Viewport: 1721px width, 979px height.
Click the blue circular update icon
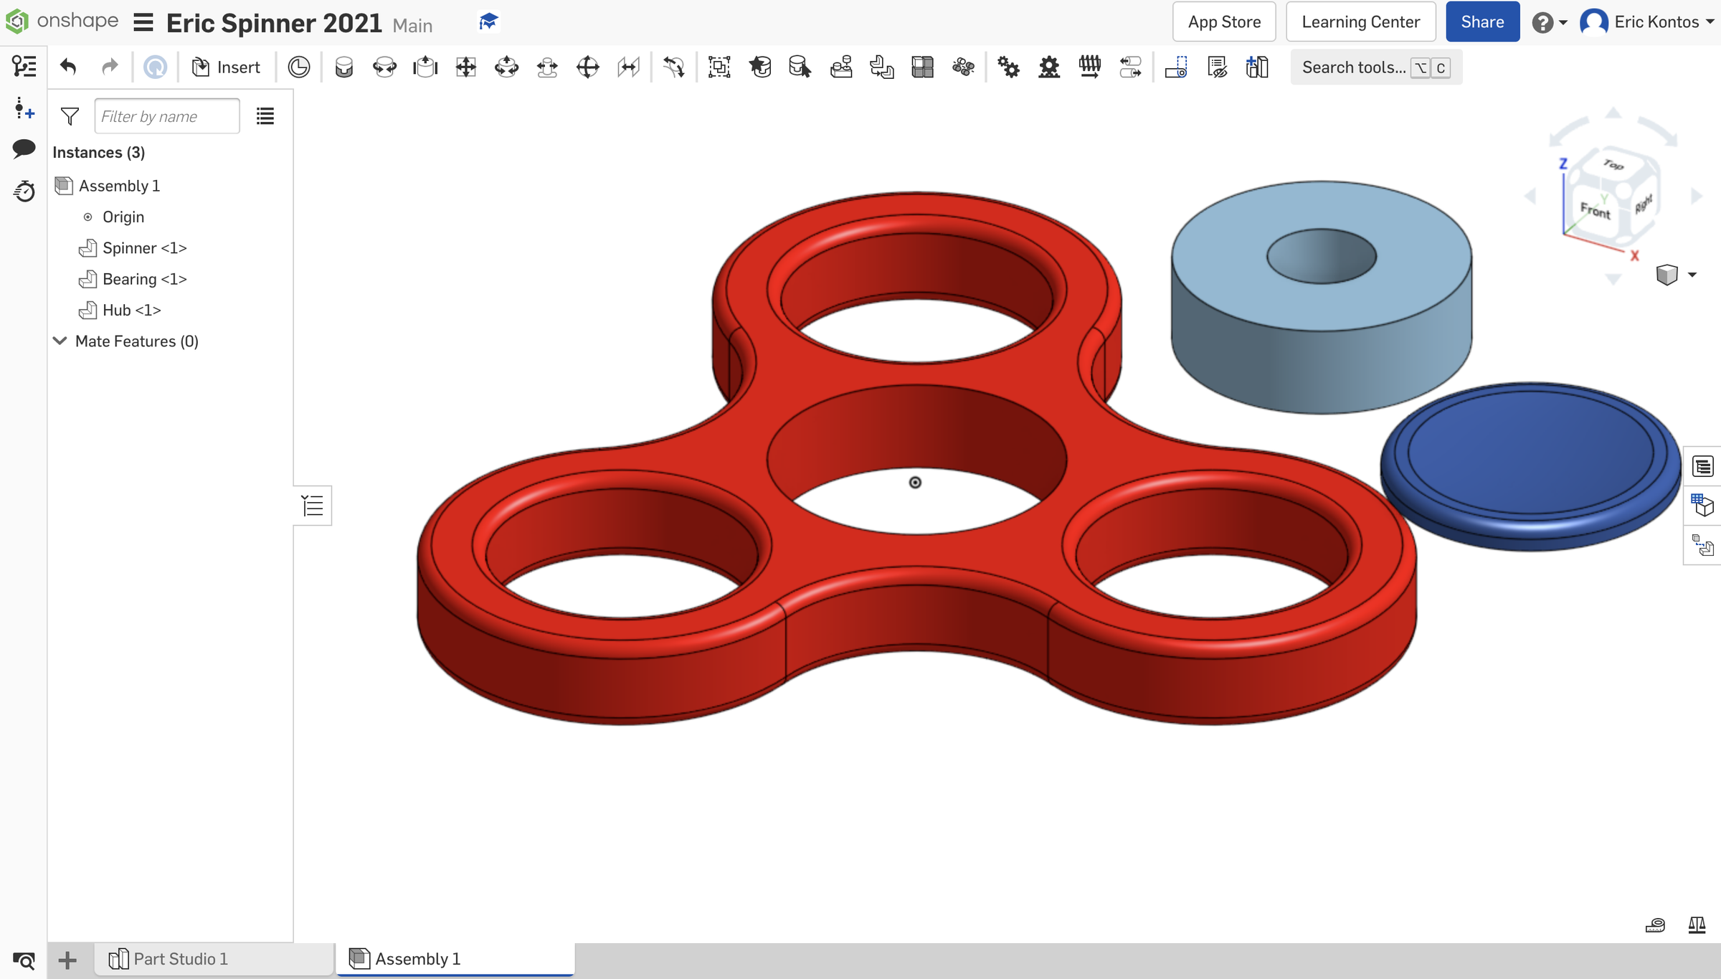point(155,67)
